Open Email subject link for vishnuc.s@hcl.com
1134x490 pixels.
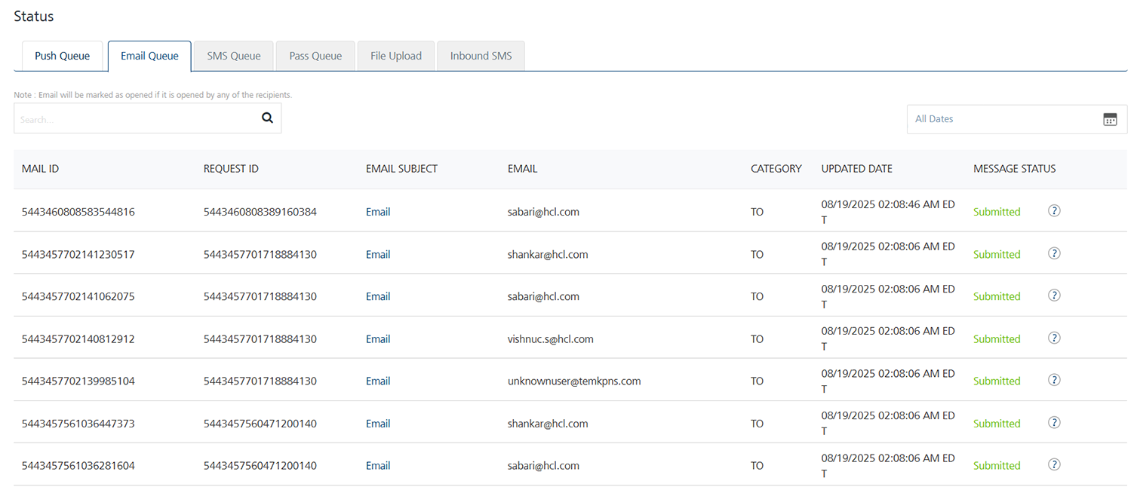point(378,339)
